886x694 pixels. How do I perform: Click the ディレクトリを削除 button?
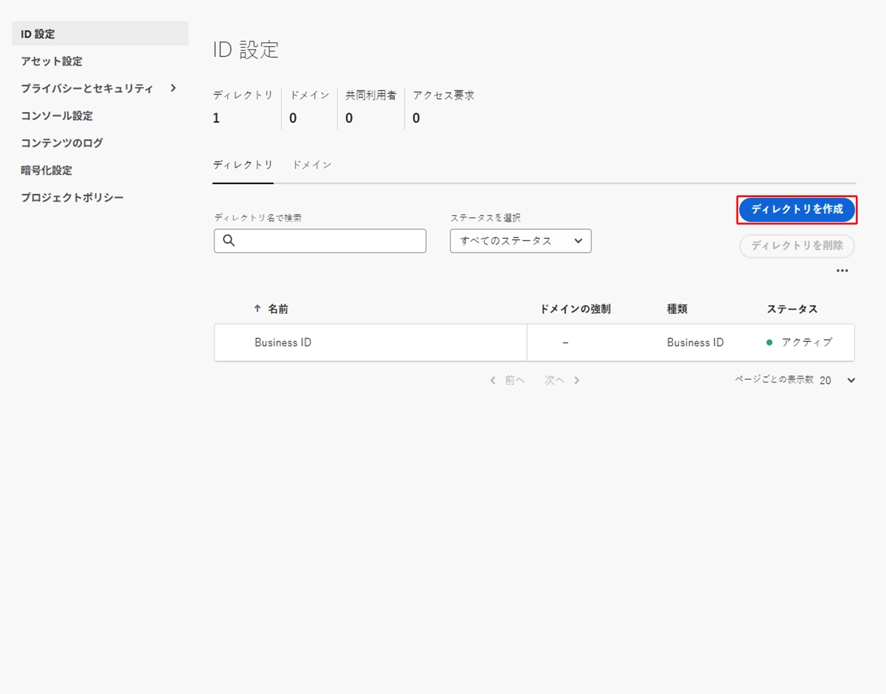click(x=797, y=246)
